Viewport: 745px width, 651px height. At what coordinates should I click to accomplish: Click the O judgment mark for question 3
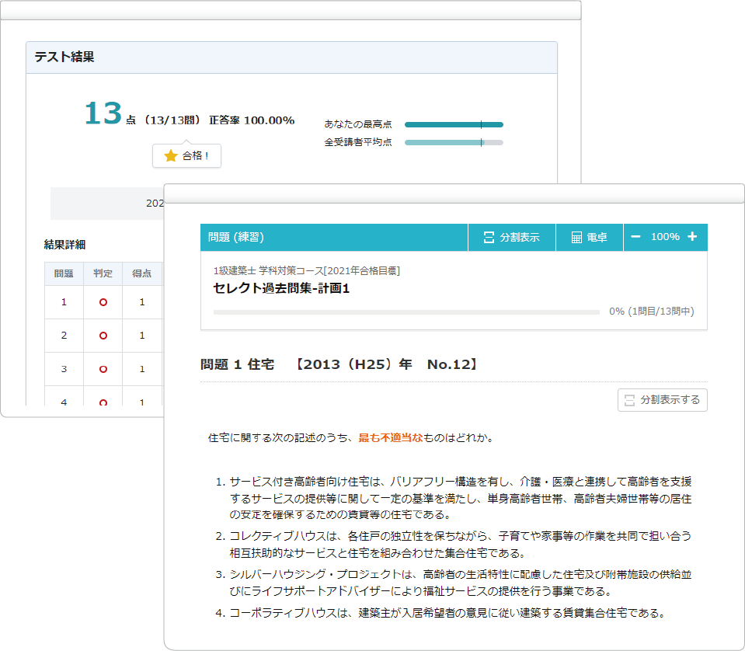coord(102,368)
